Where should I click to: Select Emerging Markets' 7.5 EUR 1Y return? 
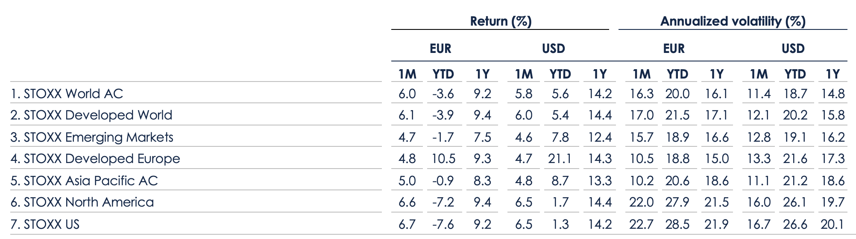[482, 137]
